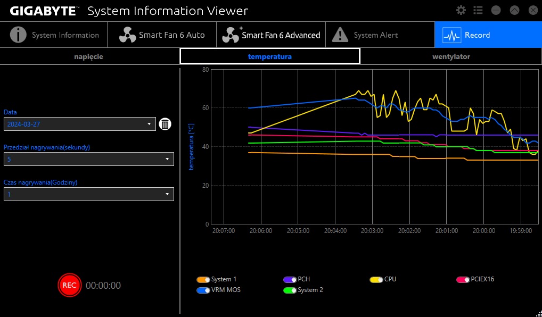
Task: Toggle the CPU series switch
Action: [376, 279]
